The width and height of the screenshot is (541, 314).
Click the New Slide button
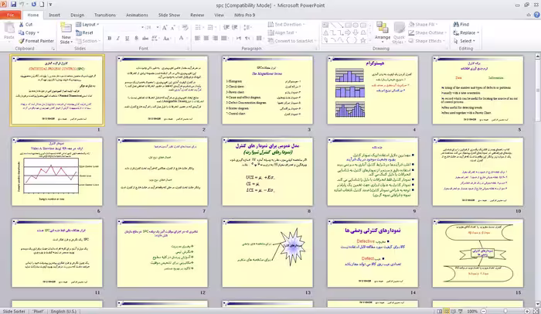click(x=66, y=32)
